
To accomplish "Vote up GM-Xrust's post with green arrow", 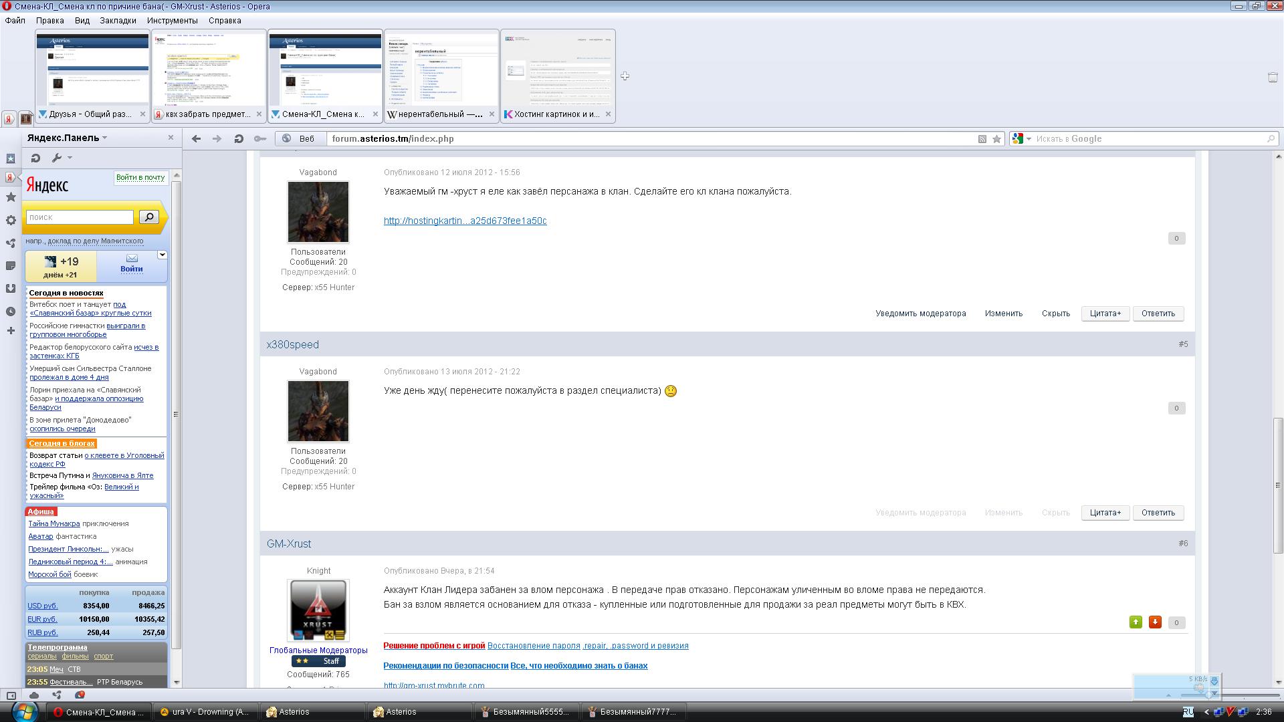I will click(1136, 622).
